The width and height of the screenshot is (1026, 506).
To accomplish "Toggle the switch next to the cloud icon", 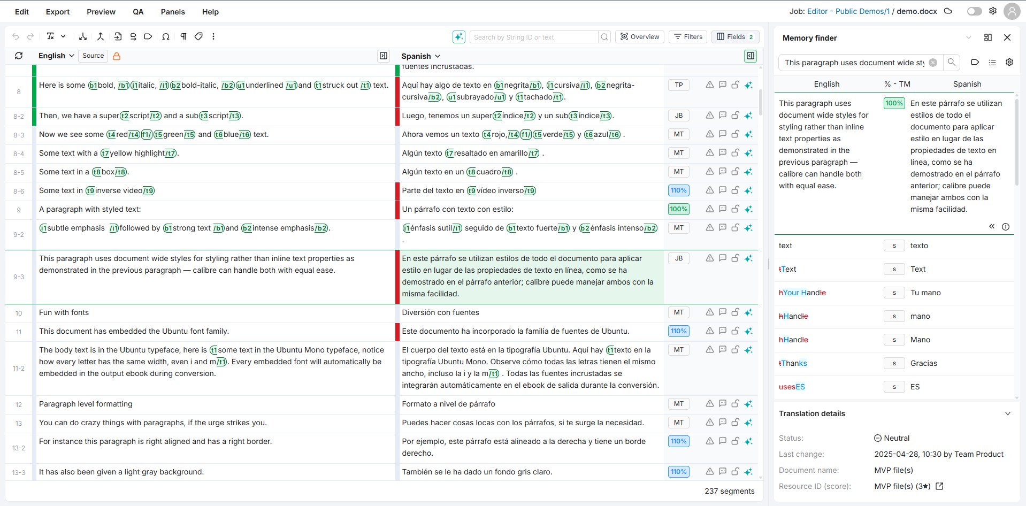I will point(974,11).
